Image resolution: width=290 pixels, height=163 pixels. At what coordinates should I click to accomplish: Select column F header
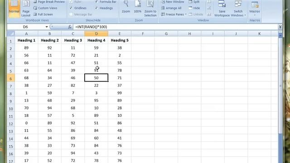pos(143,34)
